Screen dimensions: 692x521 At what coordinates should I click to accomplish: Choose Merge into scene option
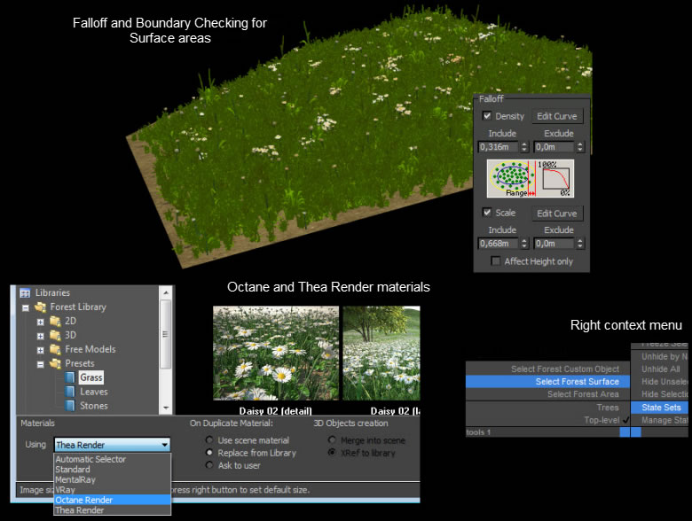(332, 439)
